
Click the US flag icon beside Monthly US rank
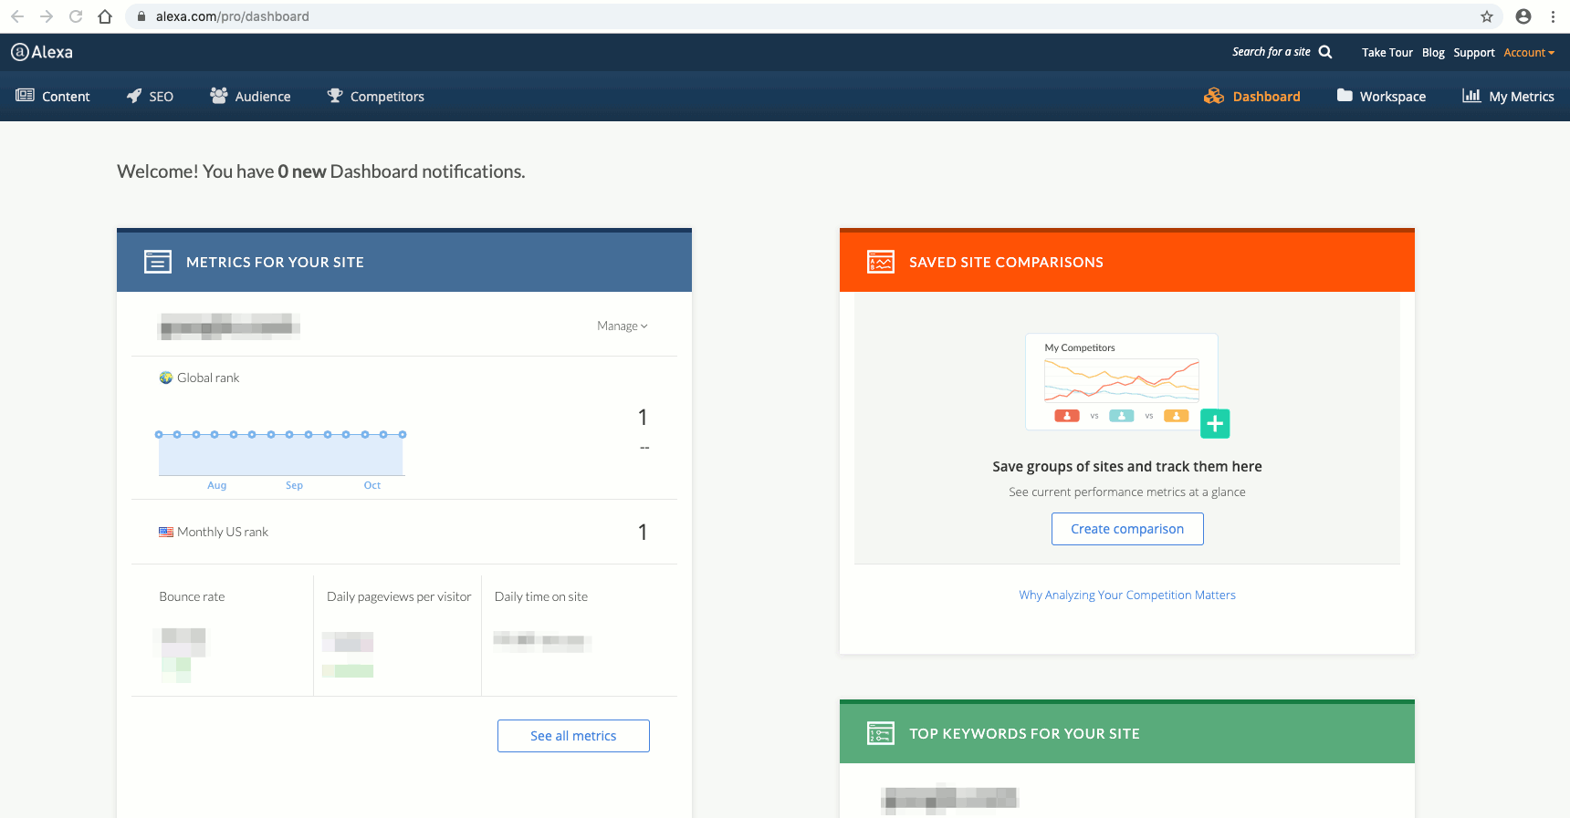tap(166, 532)
